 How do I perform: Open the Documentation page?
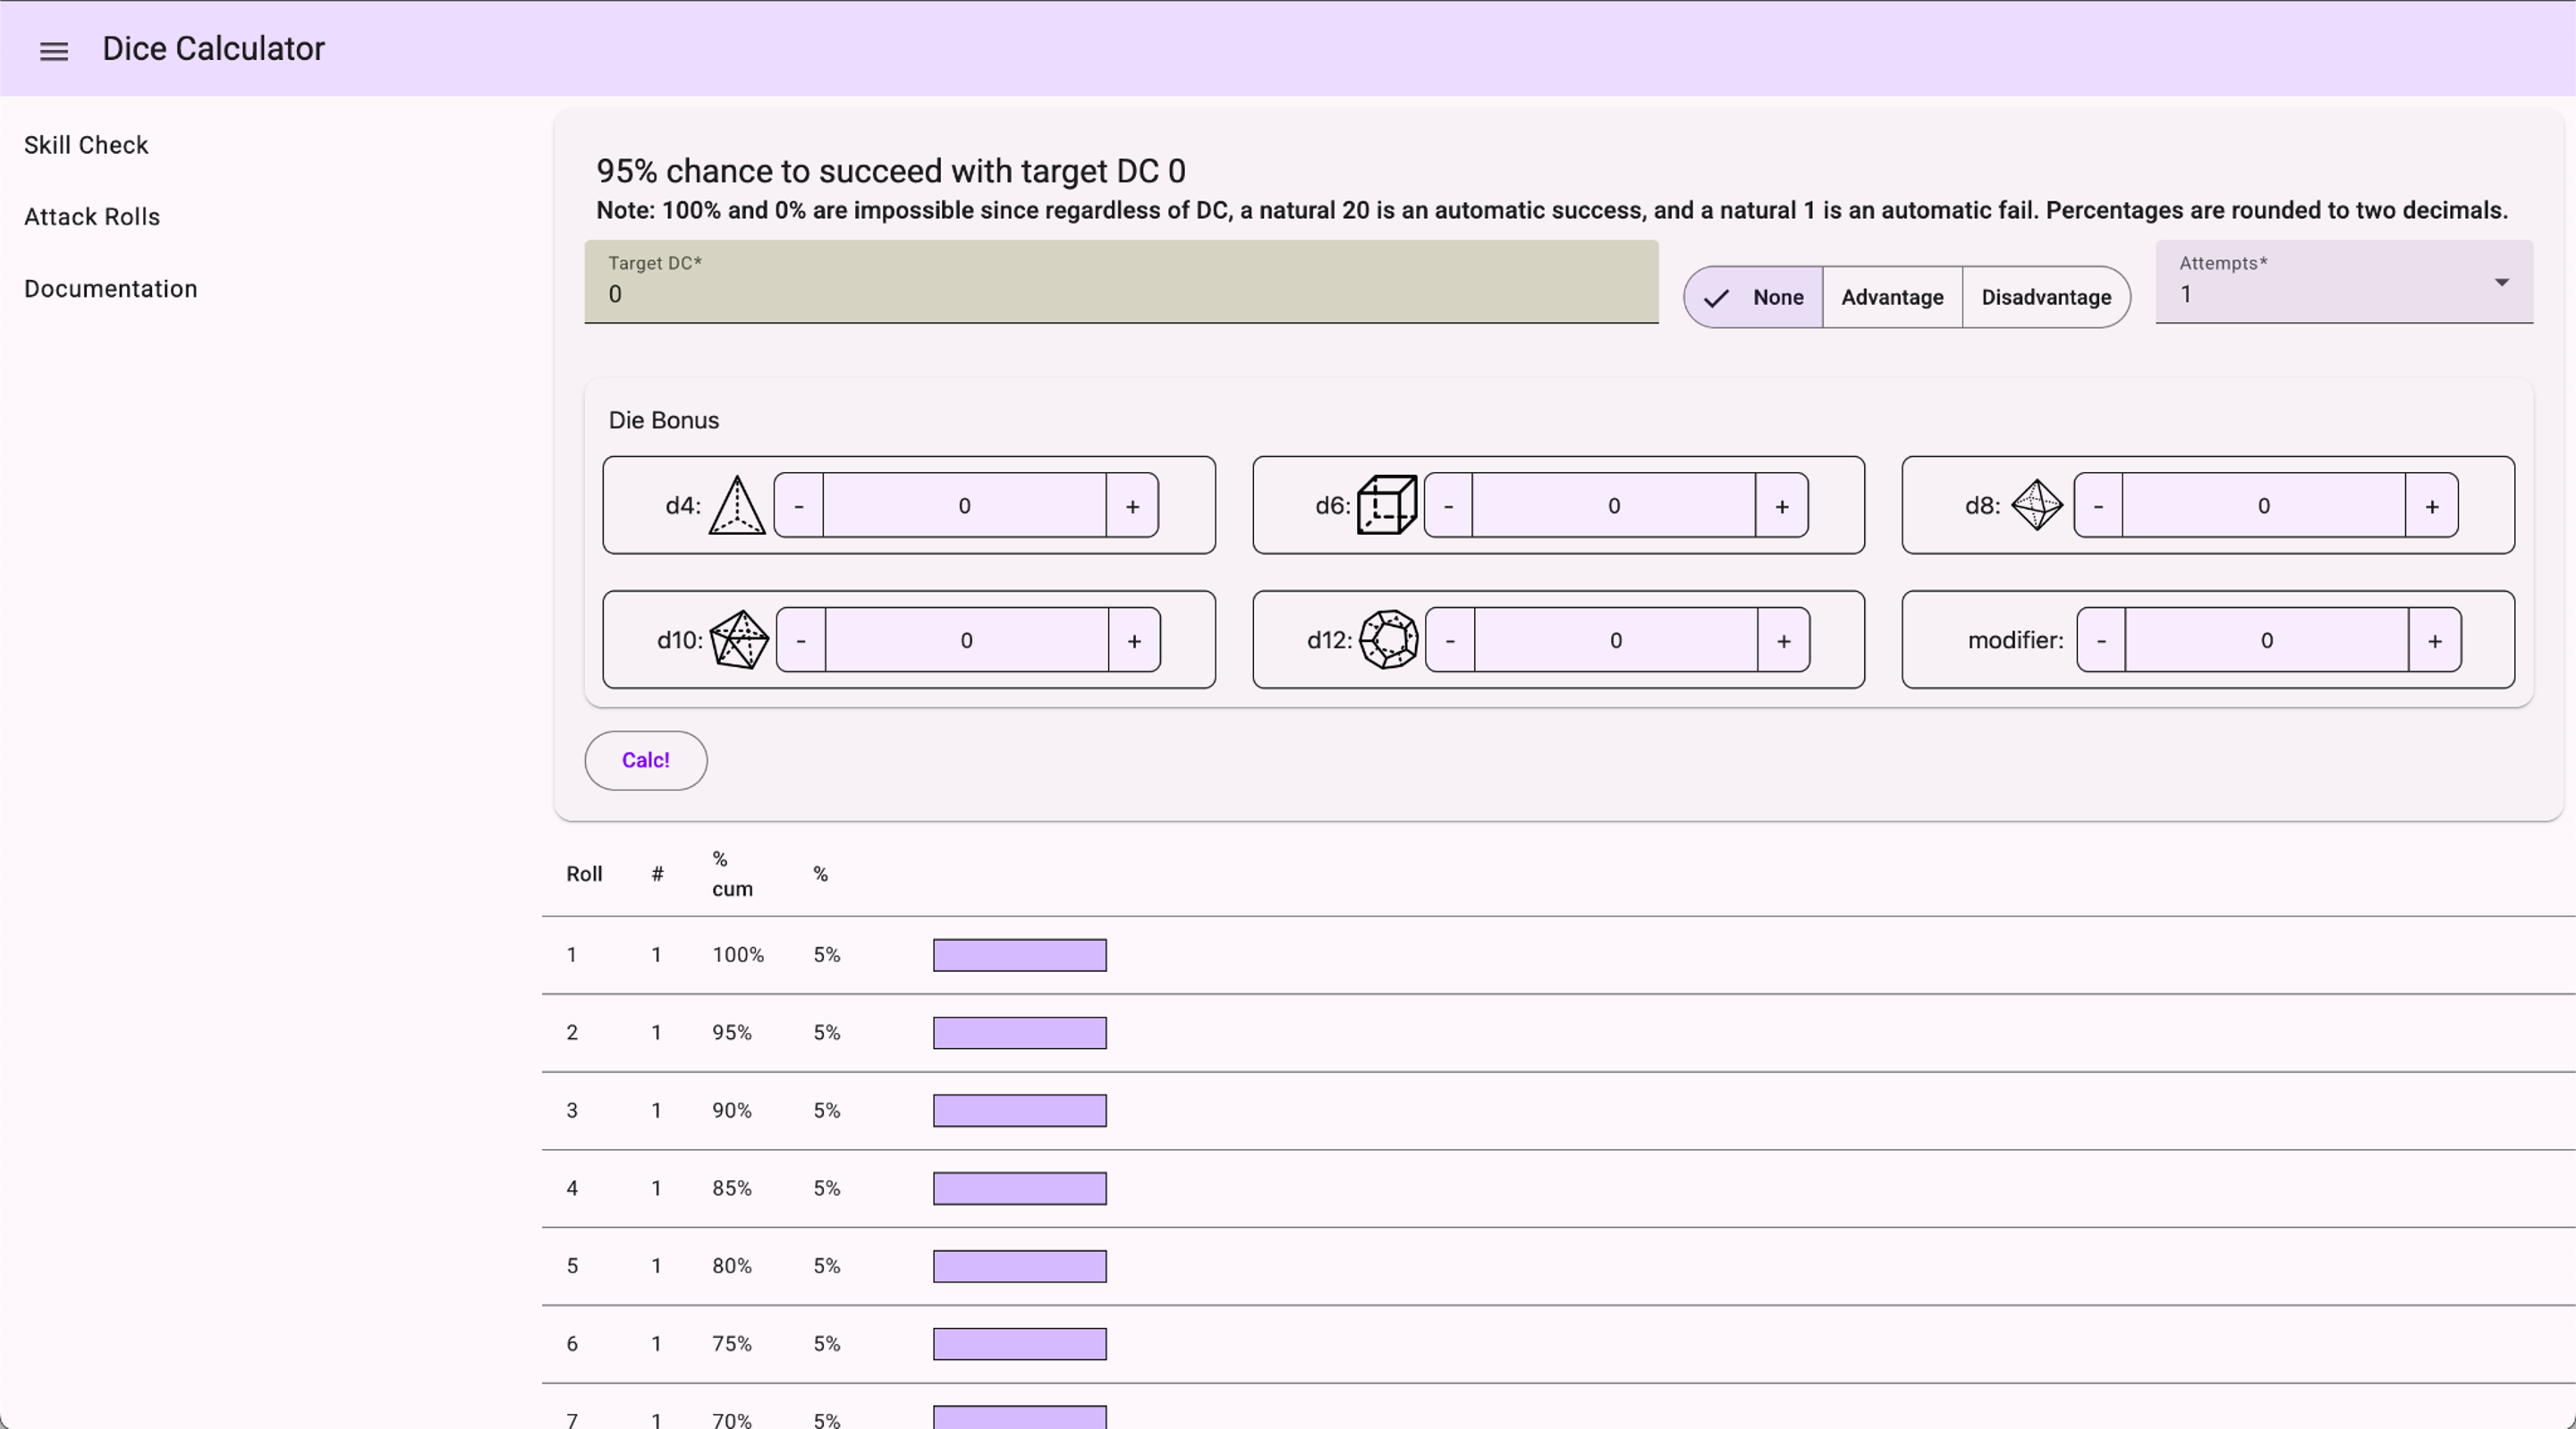click(x=111, y=289)
